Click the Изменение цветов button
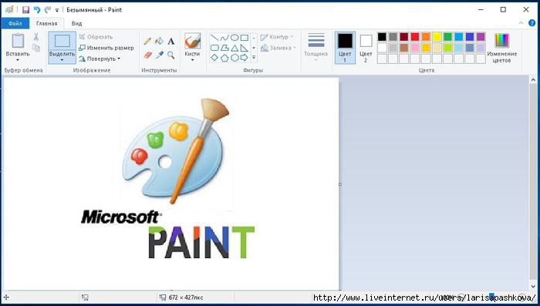540x306 pixels. click(501, 49)
